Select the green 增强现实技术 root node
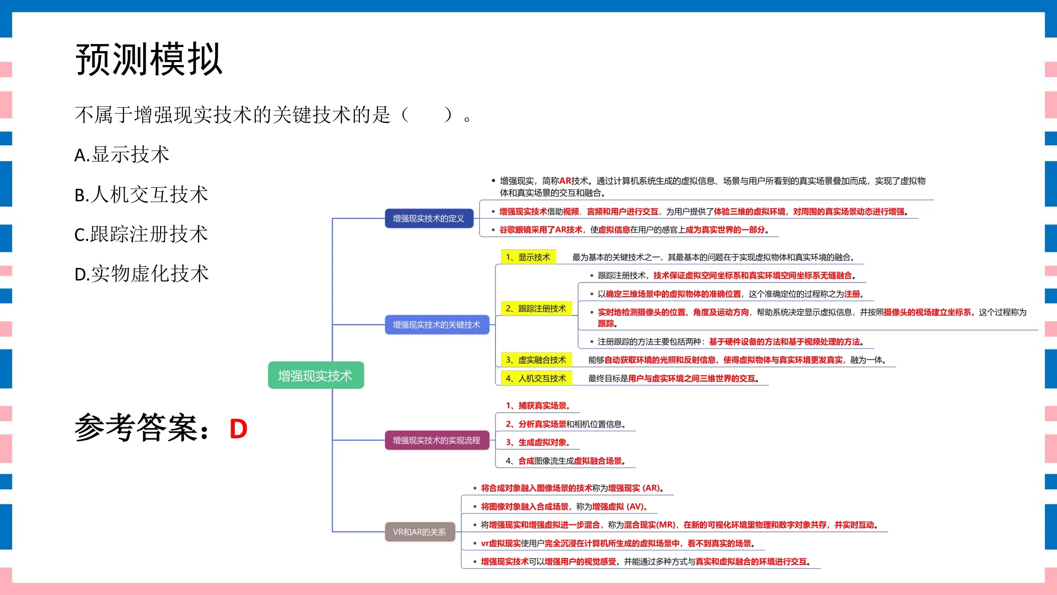The height and width of the screenshot is (595, 1057). (x=316, y=375)
